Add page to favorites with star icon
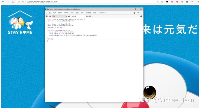The width and height of the screenshot is (199, 108). click(162, 2)
